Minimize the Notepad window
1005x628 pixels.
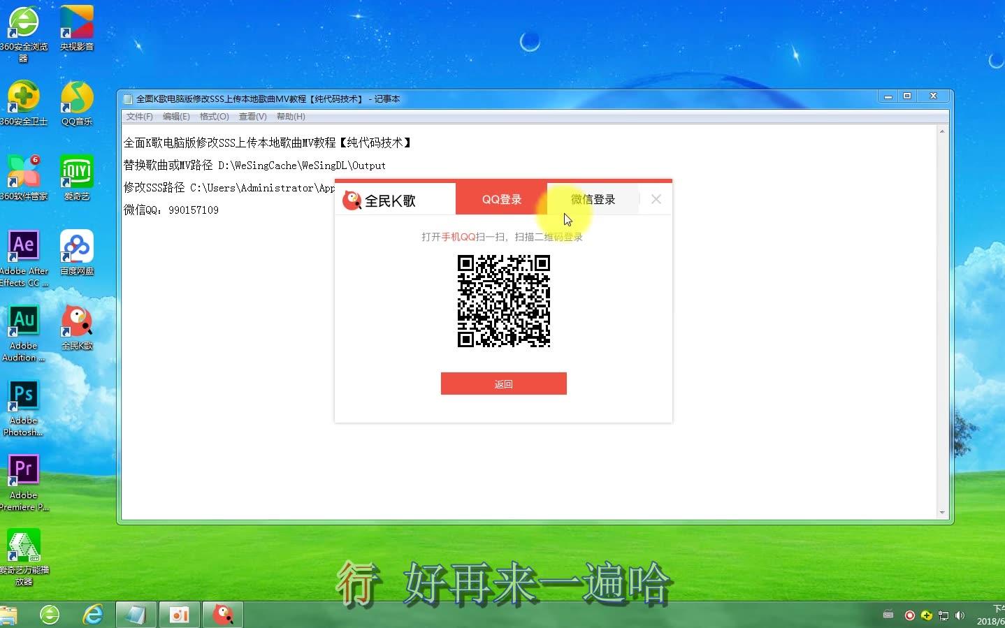pos(888,96)
